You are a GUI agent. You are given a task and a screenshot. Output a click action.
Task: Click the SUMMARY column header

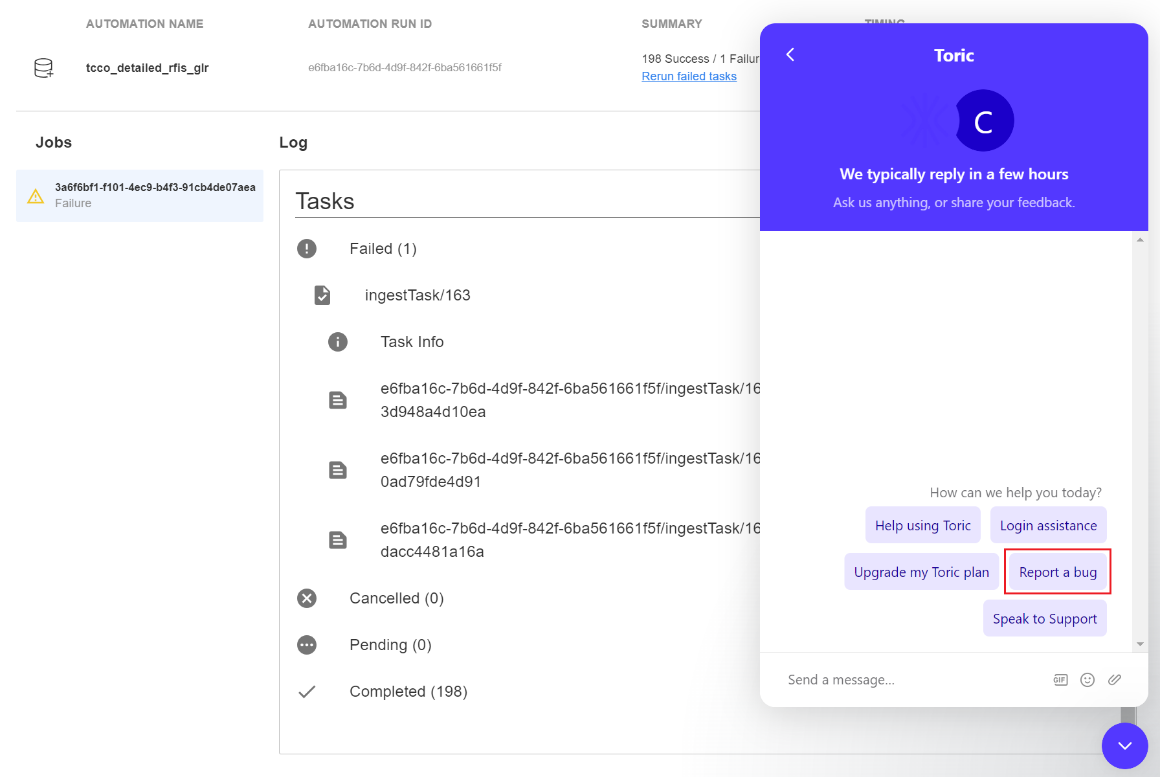click(672, 24)
